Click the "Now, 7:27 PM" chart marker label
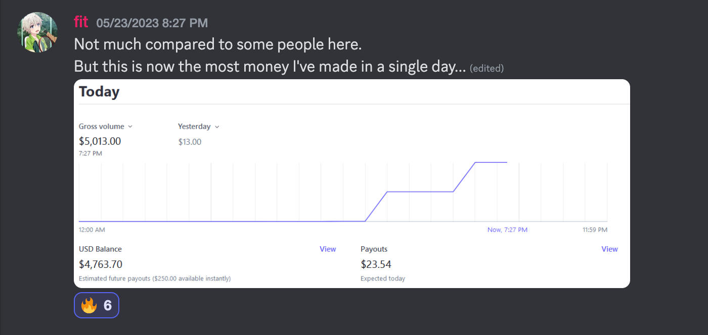708x335 pixels. click(x=507, y=230)
